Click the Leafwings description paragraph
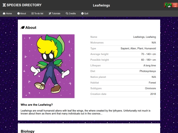This screenshot has height=133, width=178. 85,112
